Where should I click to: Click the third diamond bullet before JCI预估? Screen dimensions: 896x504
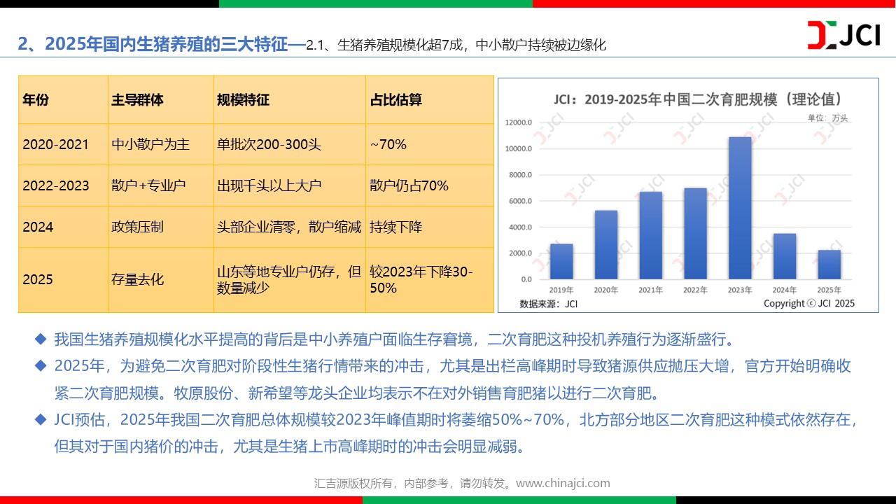(41, 420)
